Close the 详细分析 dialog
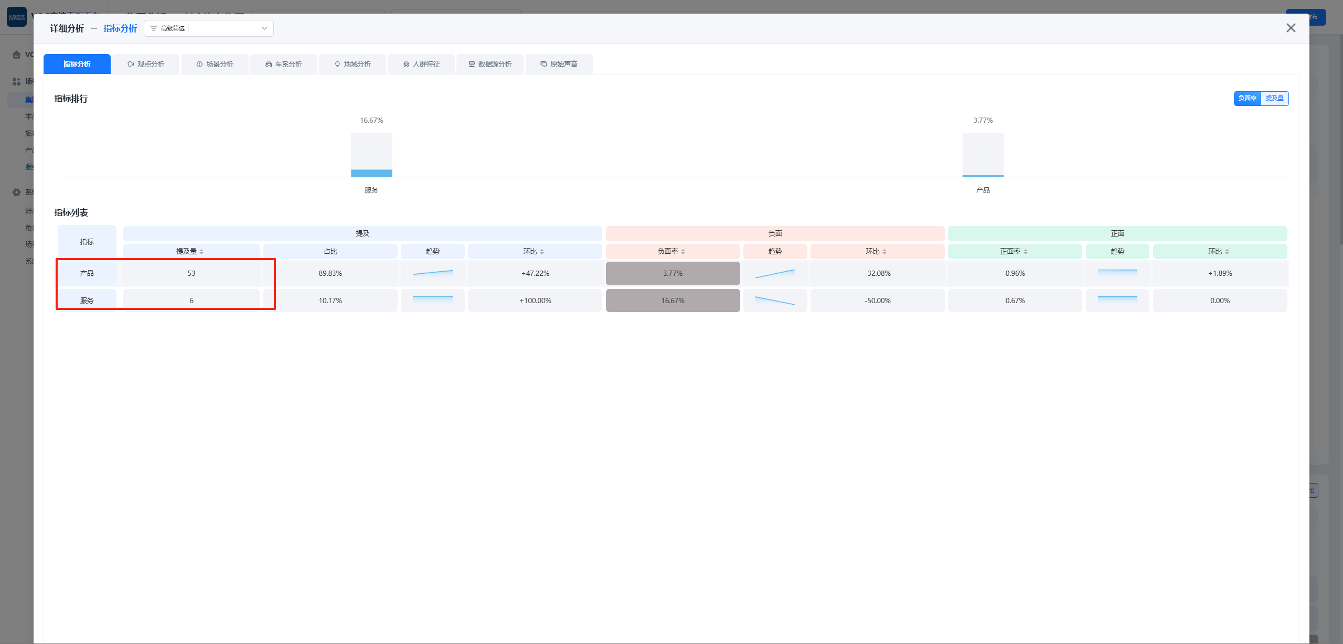Screen dimensions: 1343x644 pyautogui.click(x=1291, y=28)
